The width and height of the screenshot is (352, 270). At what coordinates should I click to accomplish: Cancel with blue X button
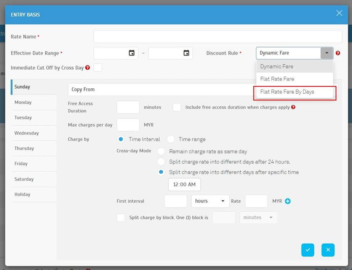click(x=328, y=250)
